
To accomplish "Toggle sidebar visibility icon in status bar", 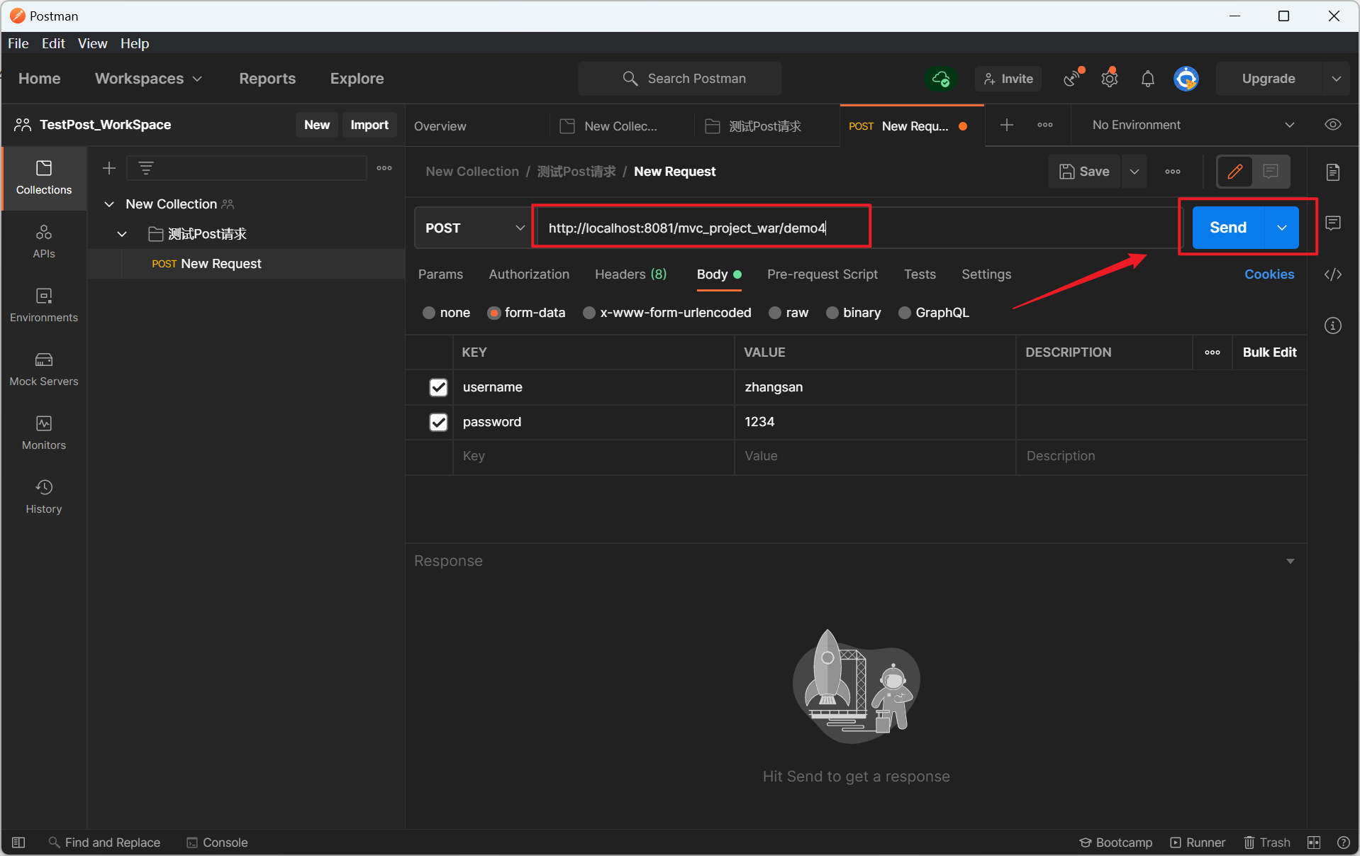I will (18, 843).
